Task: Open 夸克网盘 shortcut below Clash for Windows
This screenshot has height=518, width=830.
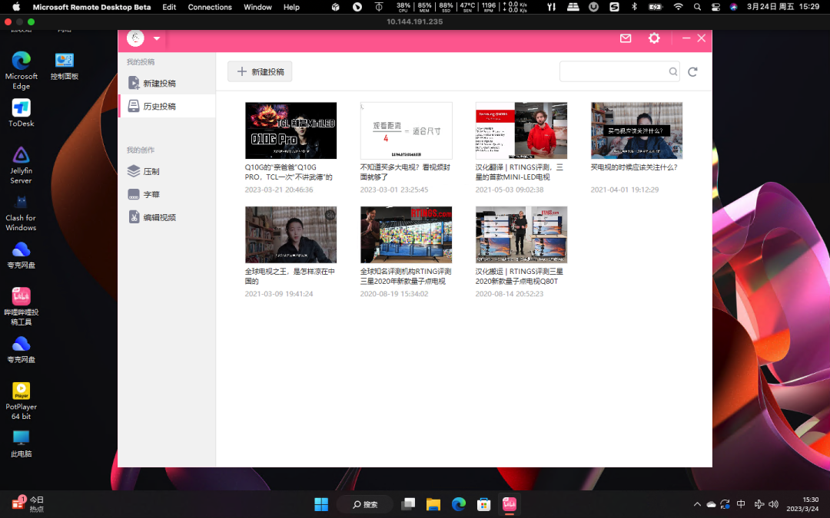Action: [x=22, y=255]
